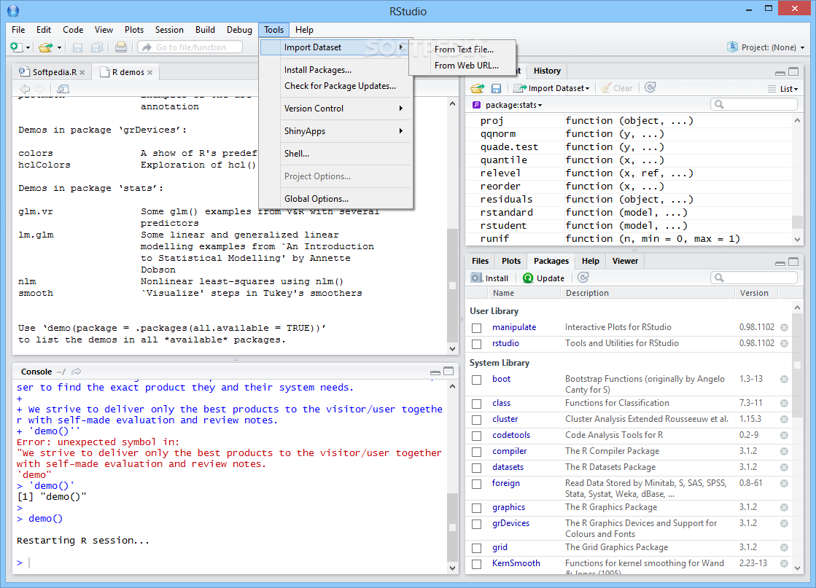Check the datasets package checkbox
This screenshot has height=588, width=816.
pos(477,468)
